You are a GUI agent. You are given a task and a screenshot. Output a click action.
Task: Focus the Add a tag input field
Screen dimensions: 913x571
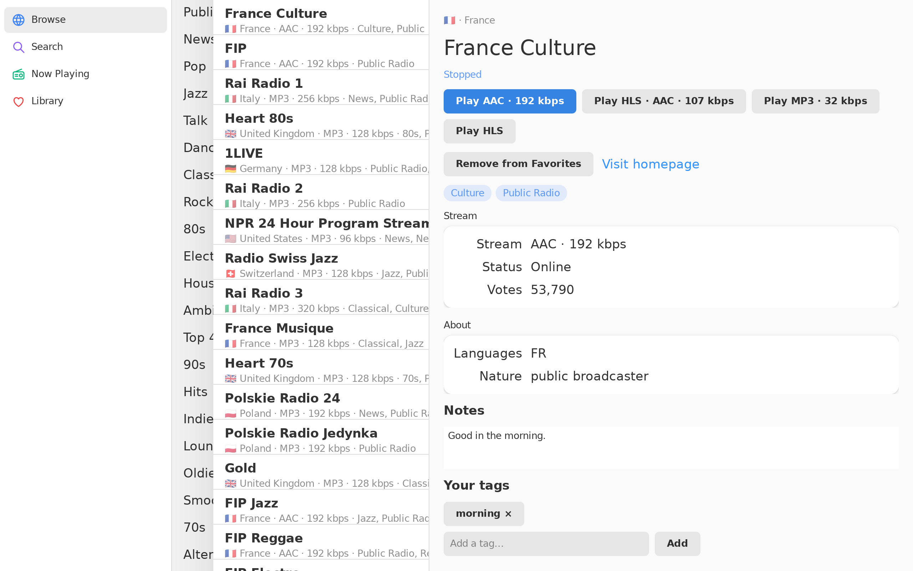click(x=546, y=544)
